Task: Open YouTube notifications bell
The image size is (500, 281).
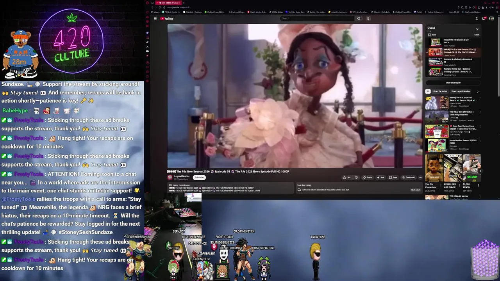Action: pos(484,18)
